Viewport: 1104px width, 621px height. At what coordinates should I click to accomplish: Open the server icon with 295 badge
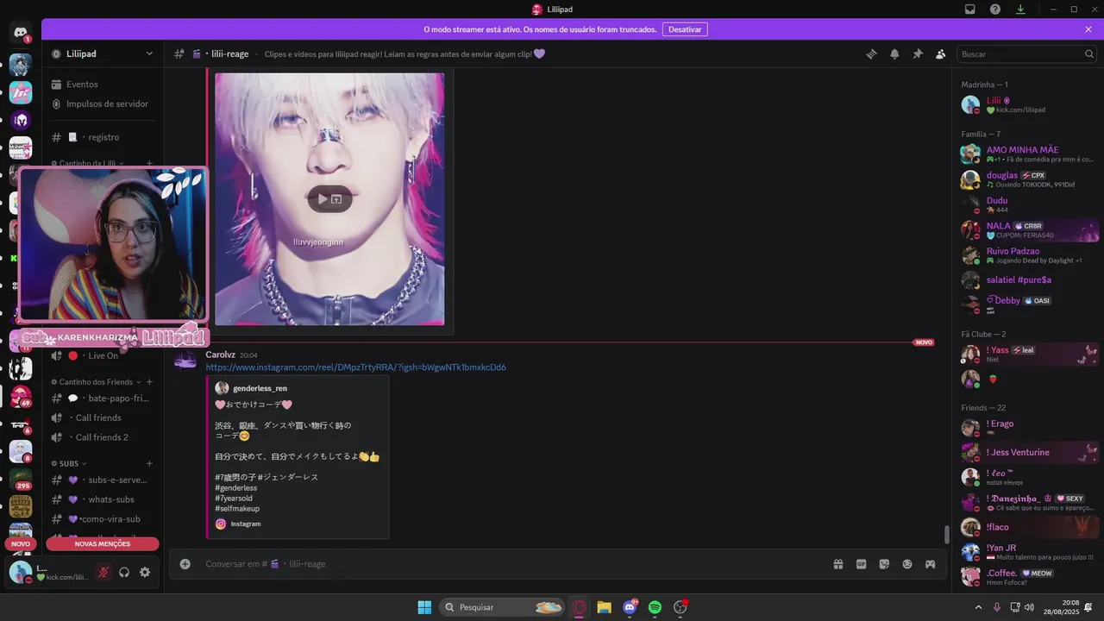tap(21, 479)
